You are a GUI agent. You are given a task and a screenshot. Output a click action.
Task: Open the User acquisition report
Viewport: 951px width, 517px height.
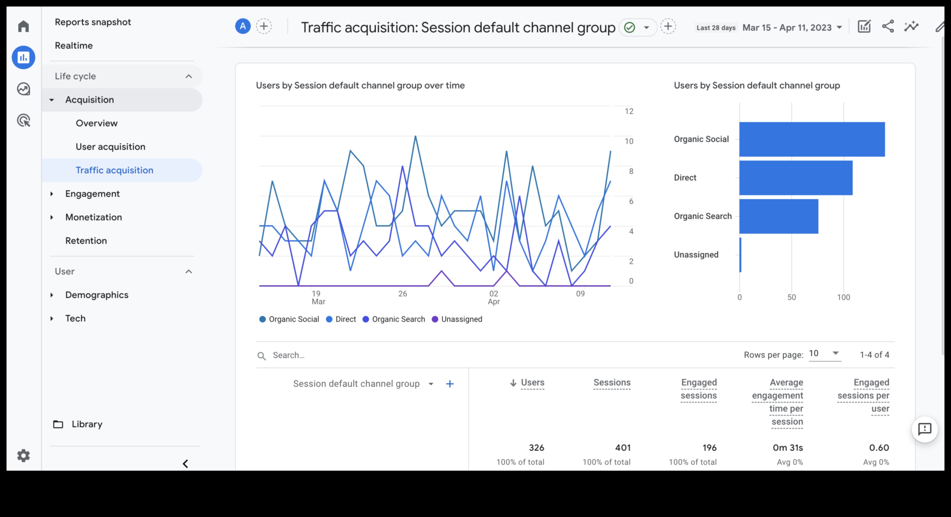pos(110,147)
